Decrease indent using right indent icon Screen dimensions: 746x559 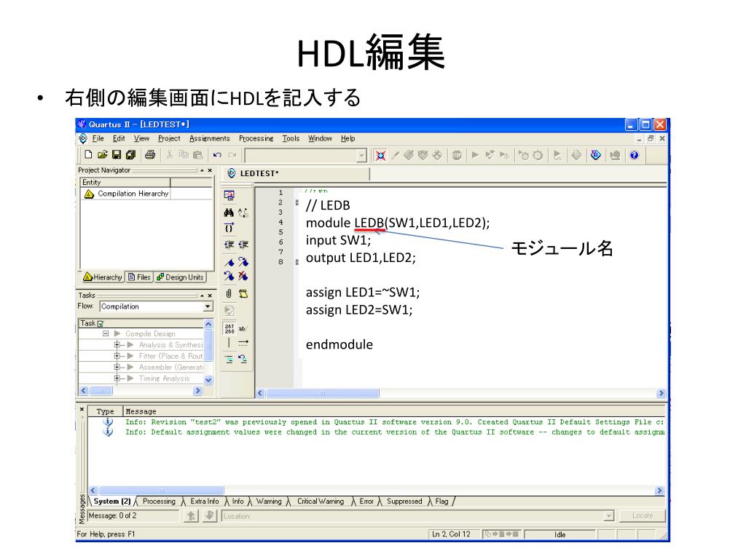point(243,245)
